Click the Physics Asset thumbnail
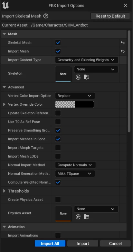This screenshot has width=133, height=252. (63, 214)
